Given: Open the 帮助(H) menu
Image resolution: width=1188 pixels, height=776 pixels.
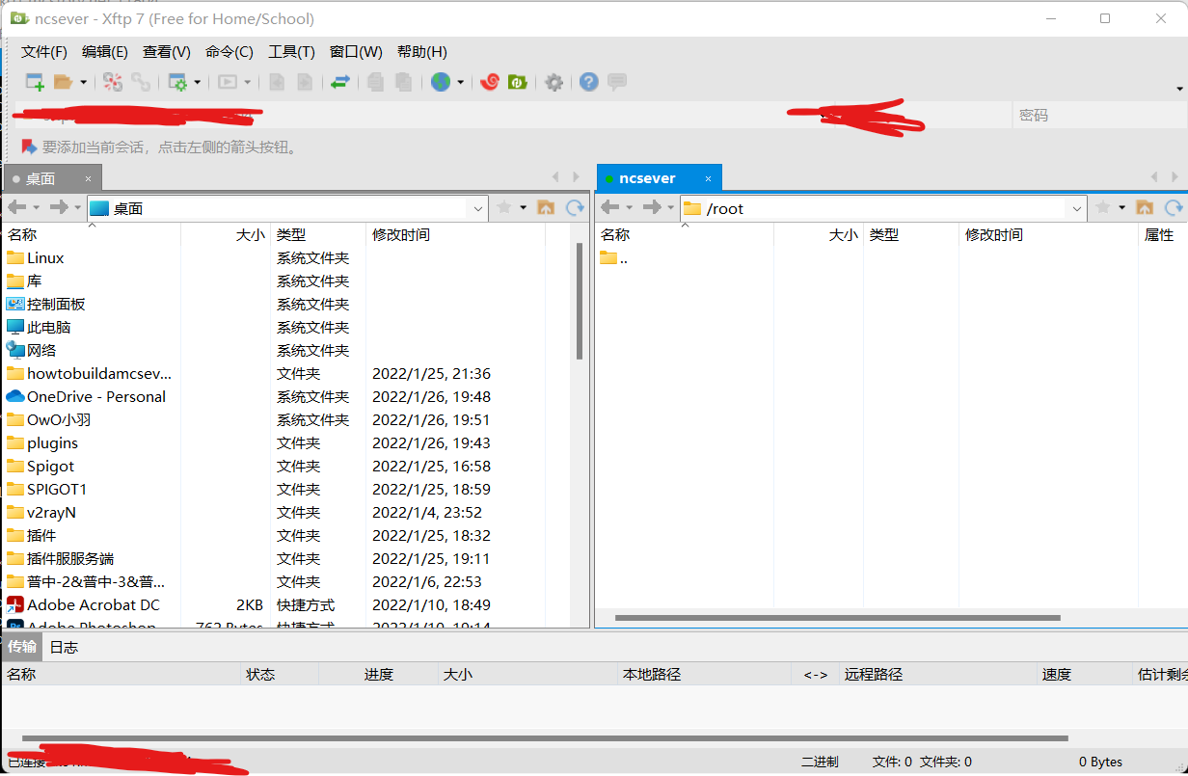Looking at the screenshot, I should pyautogui.click(x=422, y=52).
